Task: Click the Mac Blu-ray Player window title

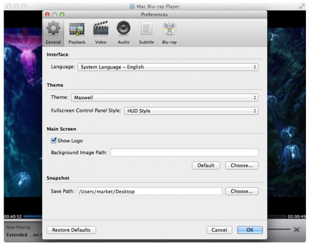Action: [158, 7]
